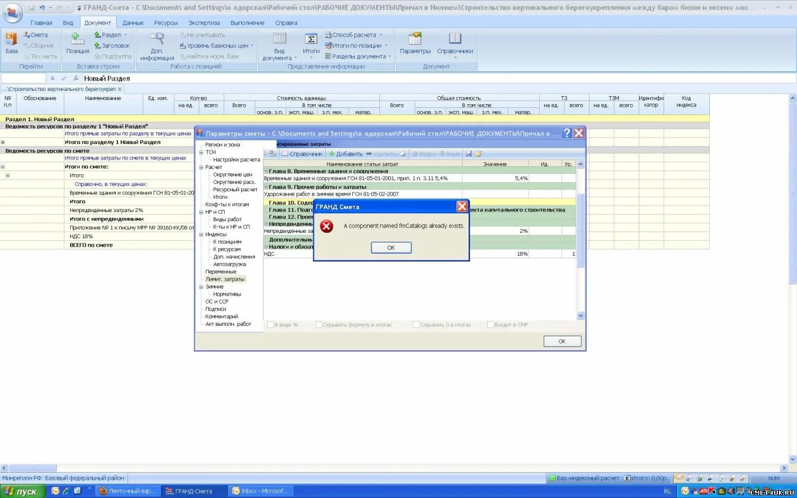Select 'Округление цен' tree item
The width and height of the screenshot is (797, 498).
pos(233,175)
